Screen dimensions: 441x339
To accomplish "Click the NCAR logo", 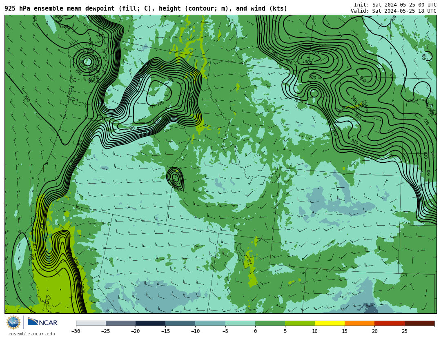I will pyautogui.click(x=43, y=322).
